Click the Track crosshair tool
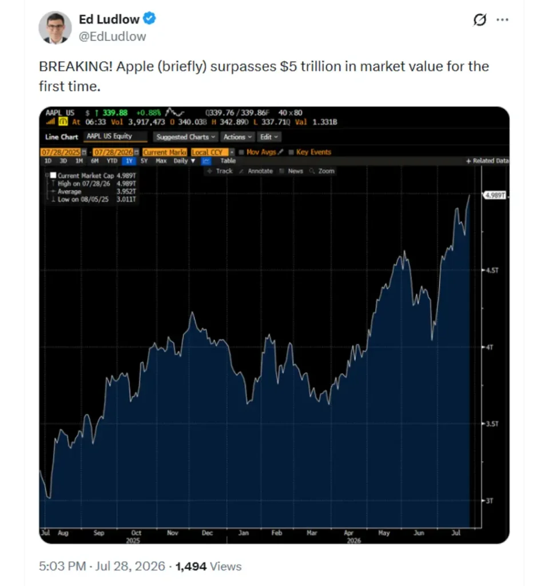 (x=209, y=171)
